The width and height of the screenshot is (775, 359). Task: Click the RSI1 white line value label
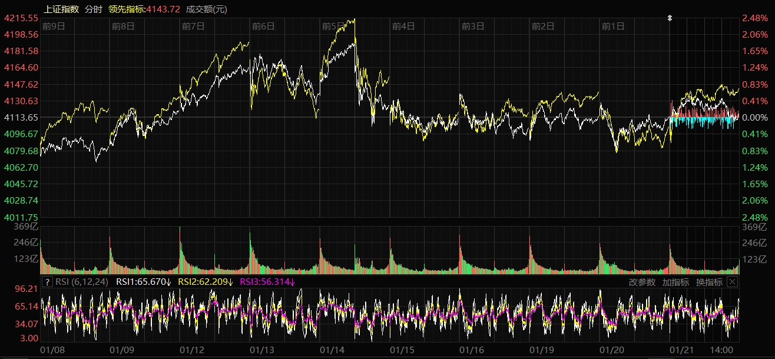pos(144,282)
